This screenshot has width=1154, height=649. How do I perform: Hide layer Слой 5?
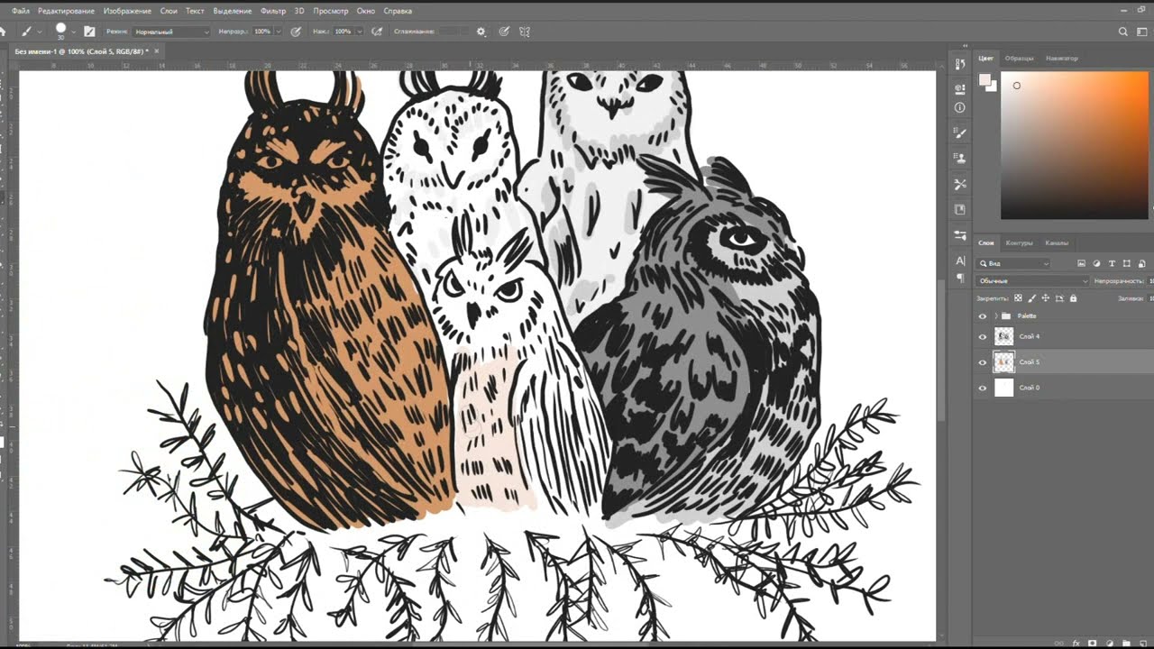coord(983,362)
